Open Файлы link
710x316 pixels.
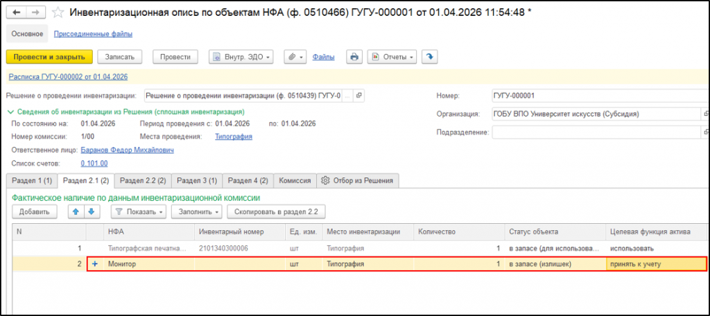pyautogui.click(x=323, y=57)
